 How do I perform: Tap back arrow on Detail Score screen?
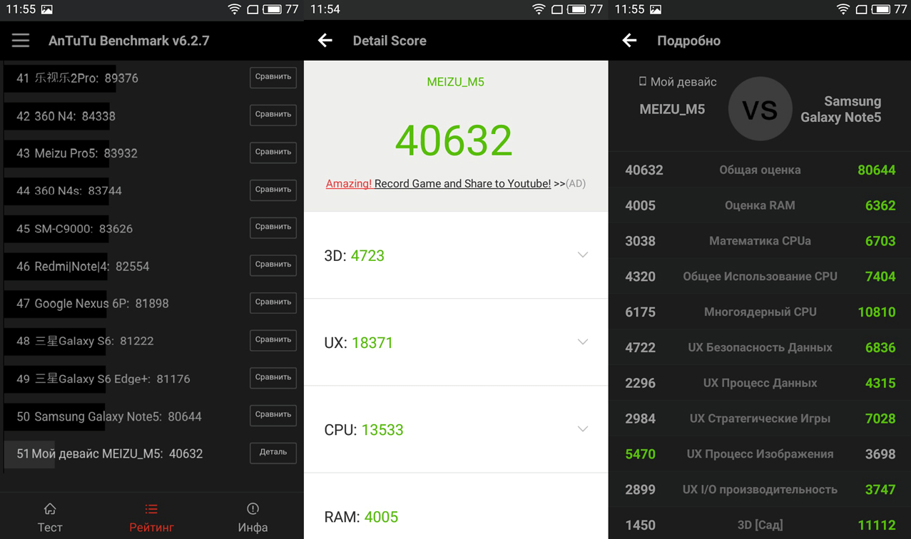tap(325, 41)
